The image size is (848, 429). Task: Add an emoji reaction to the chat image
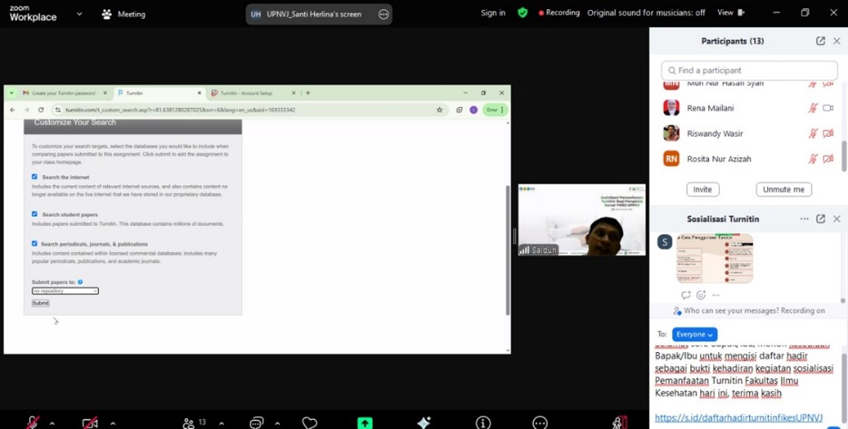click(x=701, y=295)
